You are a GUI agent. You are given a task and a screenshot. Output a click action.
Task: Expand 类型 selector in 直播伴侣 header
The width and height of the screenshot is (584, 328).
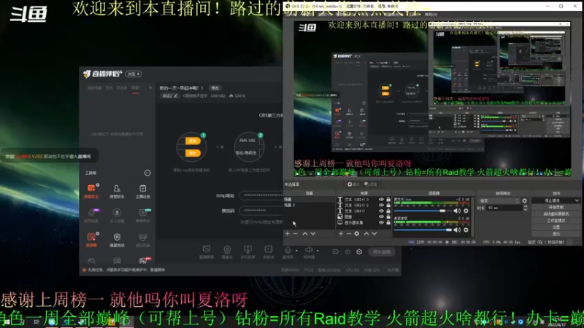(x=134, y=74)
